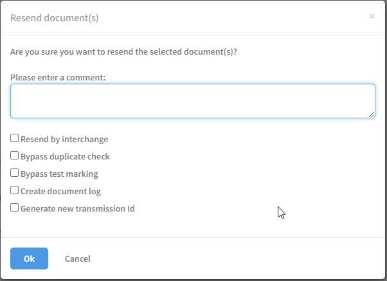The image size is (387, 281).
Task: Select the Generate new transmission Id checkbox
Action: 15,208
